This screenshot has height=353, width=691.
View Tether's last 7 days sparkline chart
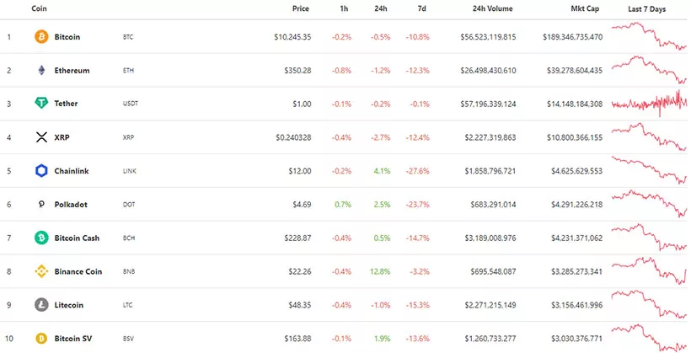coord(649,104)
